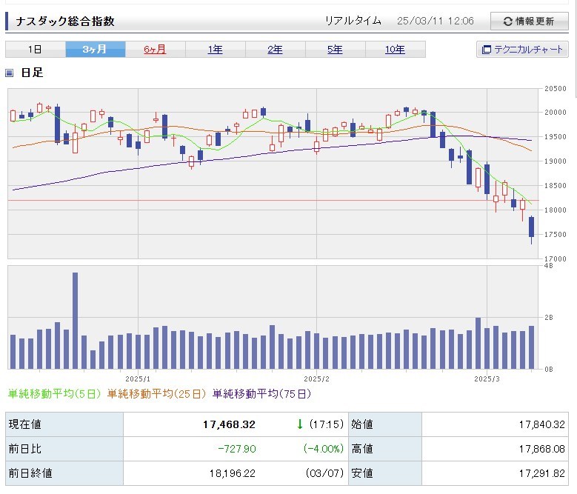Click the ナスダック総合指数 title
The image size is (577, 494).
(x=65, y=21)
